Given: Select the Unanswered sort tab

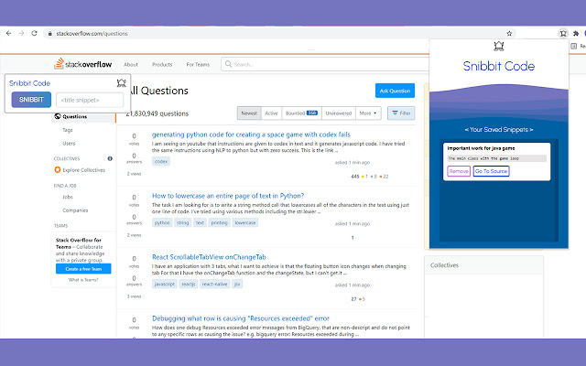Looking at the screenshot, I should (x=338, y=113).
